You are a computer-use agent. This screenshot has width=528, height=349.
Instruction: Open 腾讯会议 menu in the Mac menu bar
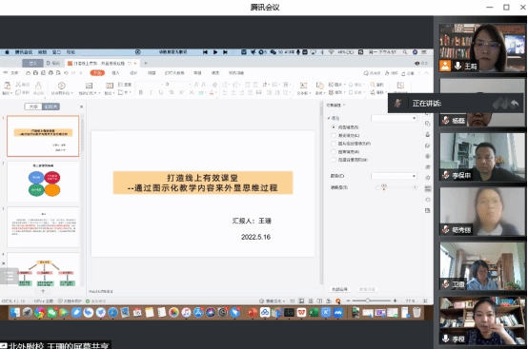tap(24, 52)
